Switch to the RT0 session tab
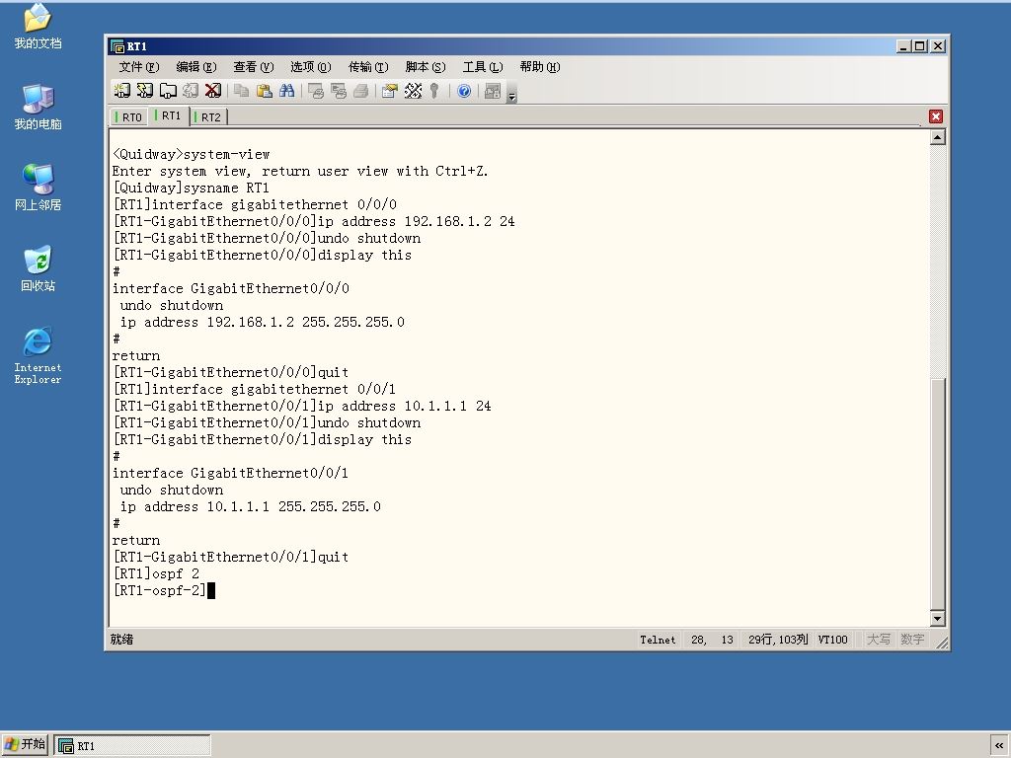The width and height of the screenshot is (1011, 758). tap(129, 117)
